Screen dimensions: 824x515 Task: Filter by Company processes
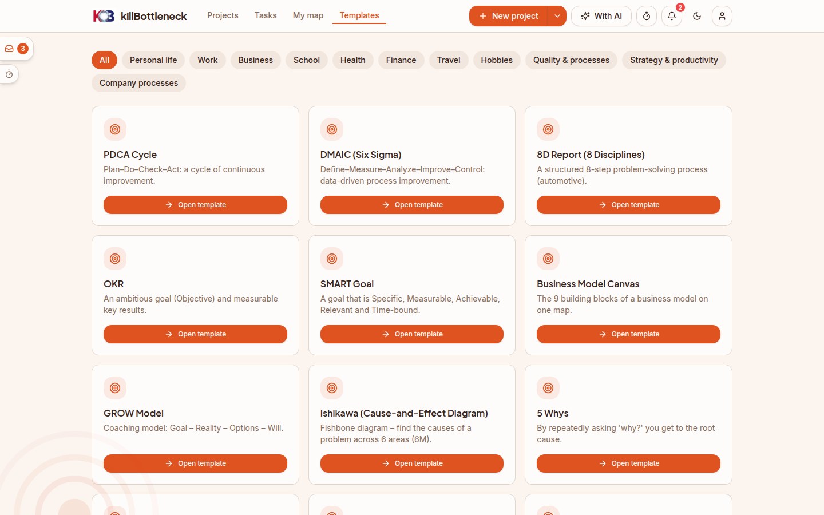coord(138,83)
